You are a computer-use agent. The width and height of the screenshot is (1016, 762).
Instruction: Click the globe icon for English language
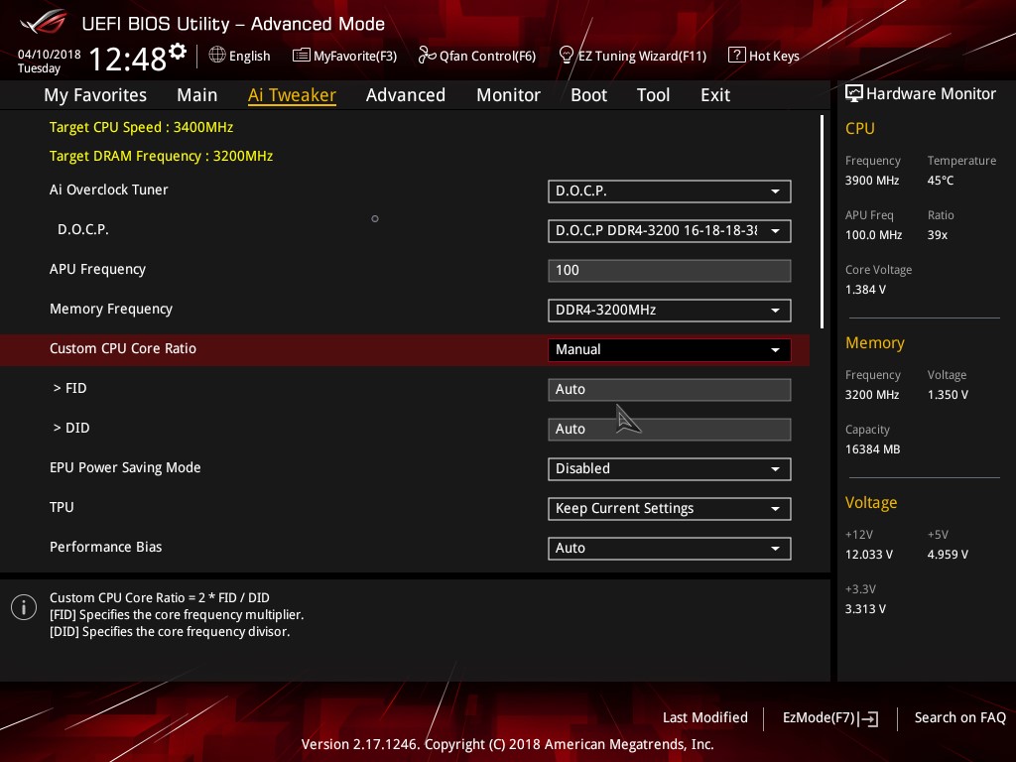point(217,56)
